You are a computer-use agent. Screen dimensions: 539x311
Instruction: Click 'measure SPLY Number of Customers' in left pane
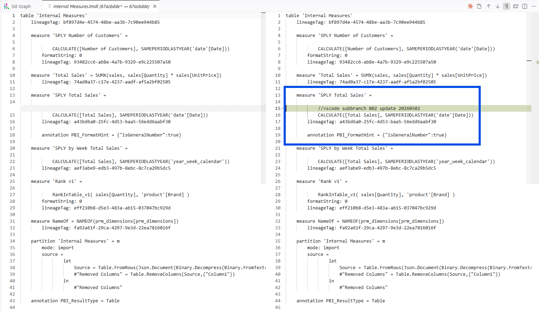tap(79, 36)
